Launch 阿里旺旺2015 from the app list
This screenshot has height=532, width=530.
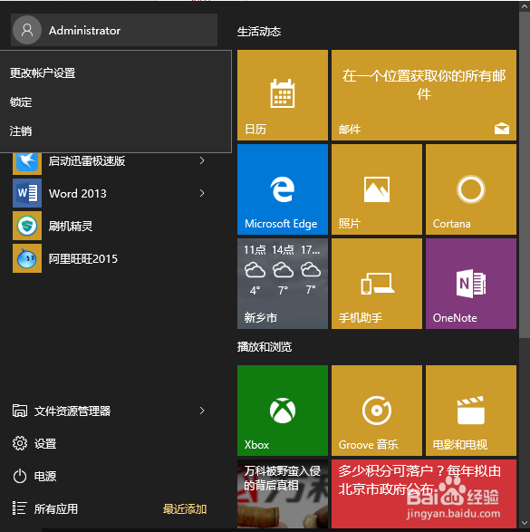(83, 259)
